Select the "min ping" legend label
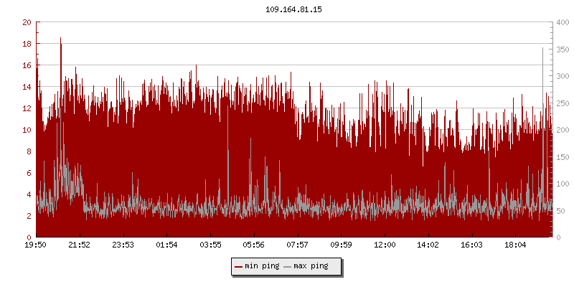Screen dimensions: 574x287 [x=262, y=267]
